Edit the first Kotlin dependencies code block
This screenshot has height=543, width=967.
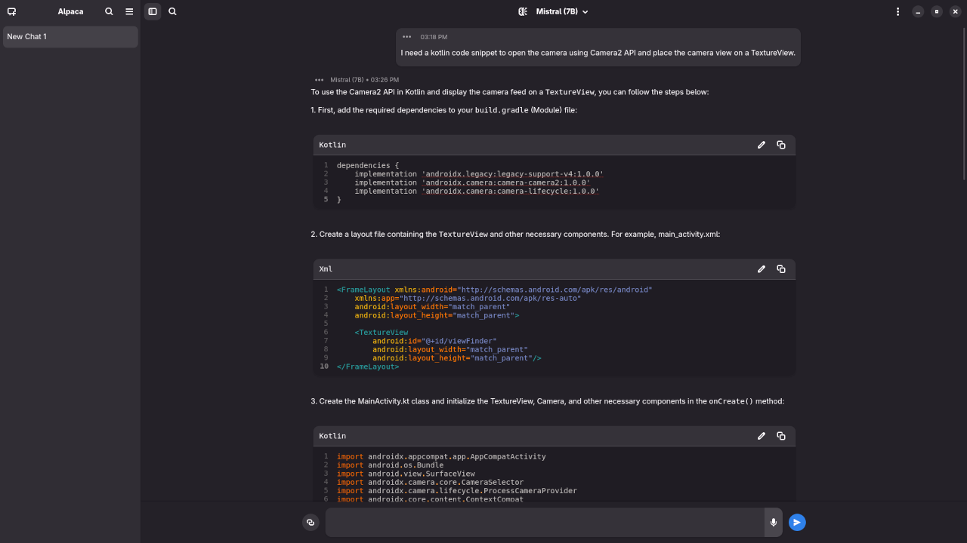click(762, 145)
